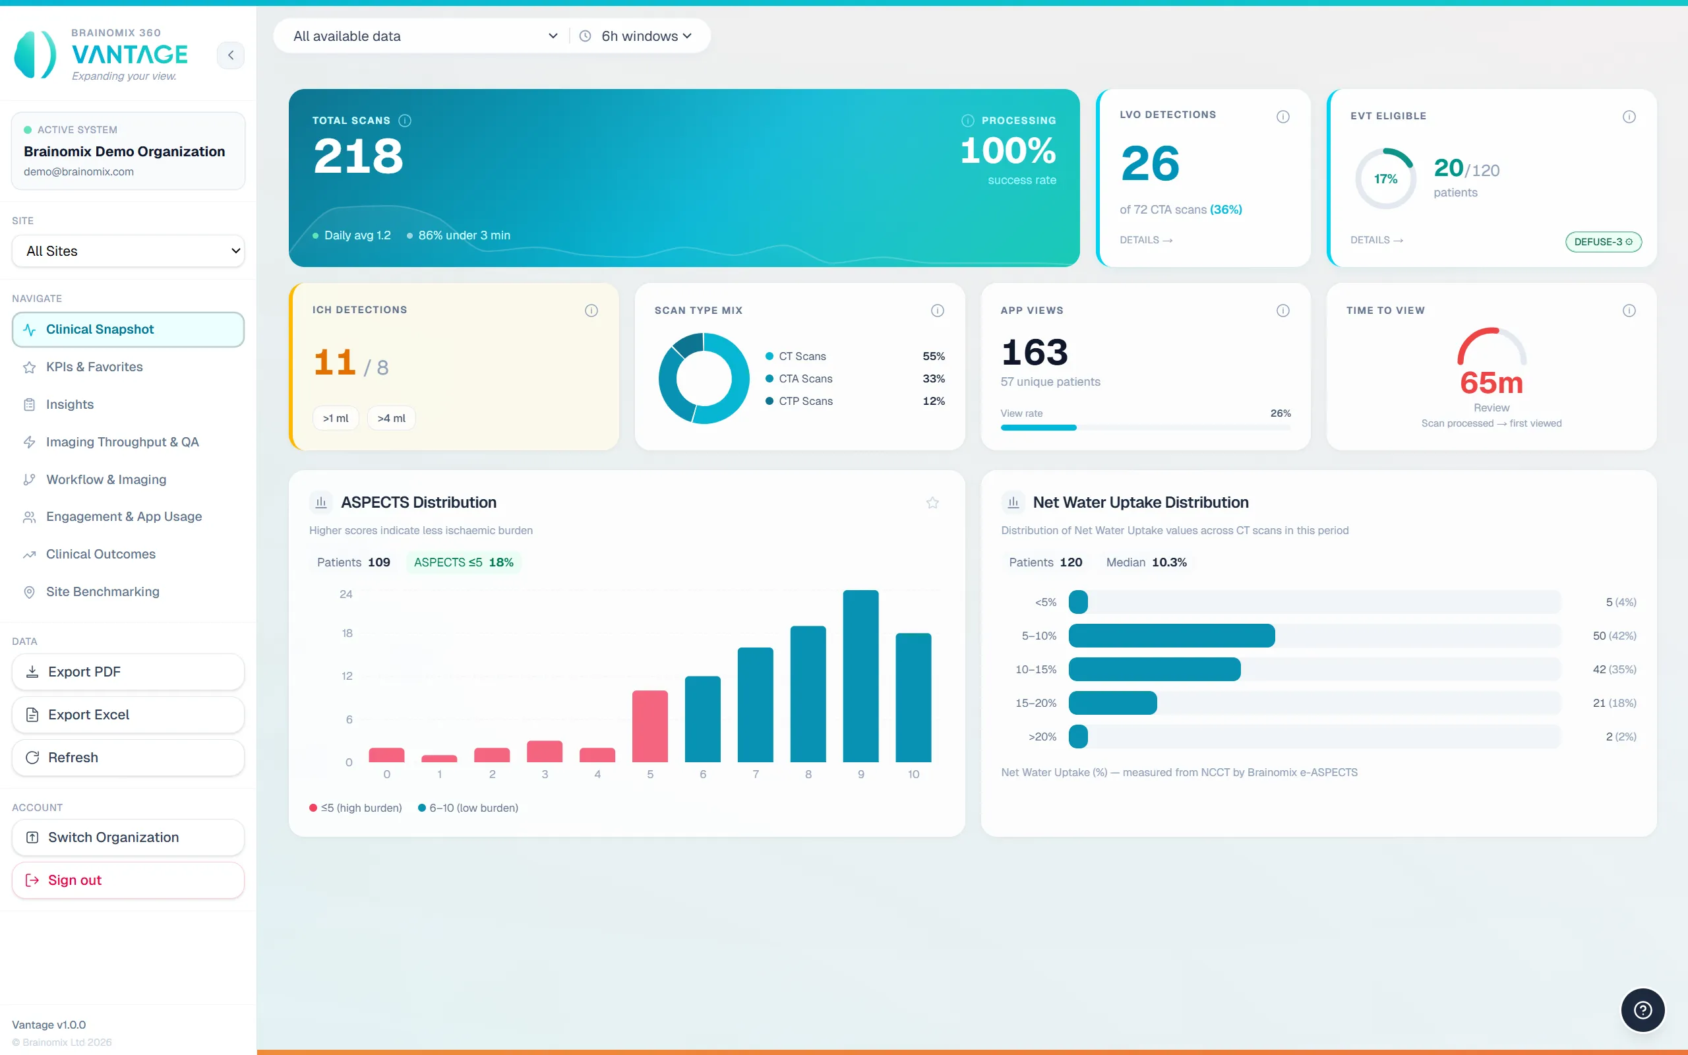Open Engagement & App Usage
Image resolution: width=1688 pixels, height=1055 pixels.
[129, 517]
